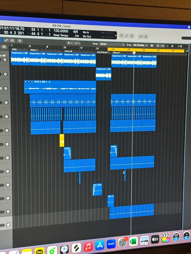The width and height of the screenshot is (191, 254).
Task: Open the pointer left-click tool menu
Action: click(70, 43)
